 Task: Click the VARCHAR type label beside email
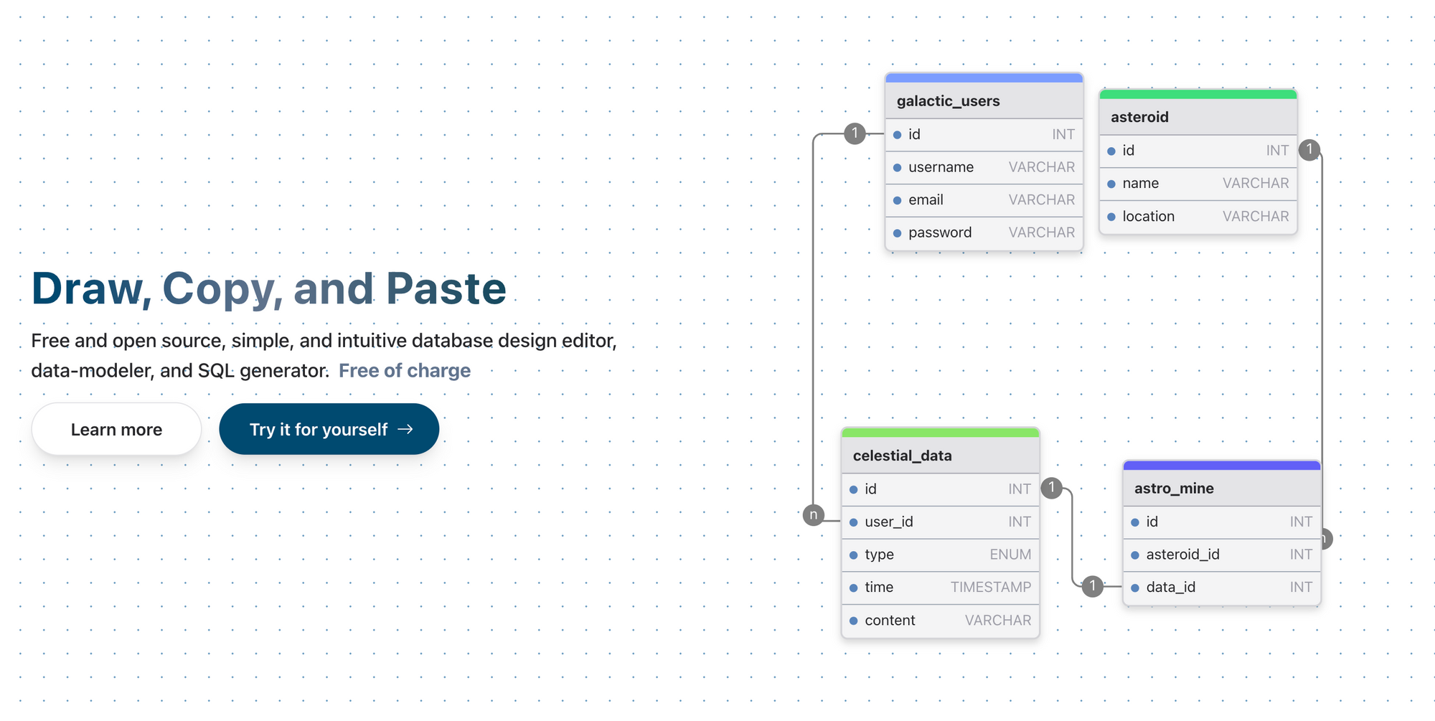1042,199
